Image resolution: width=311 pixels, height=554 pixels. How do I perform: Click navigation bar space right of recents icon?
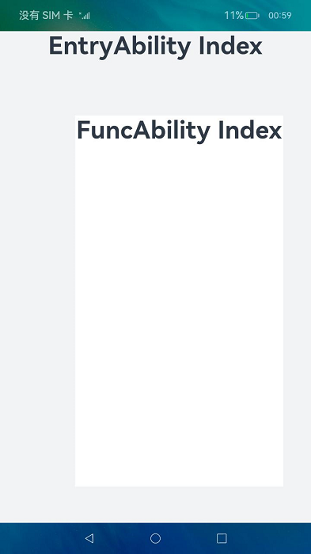coord(269,538)
